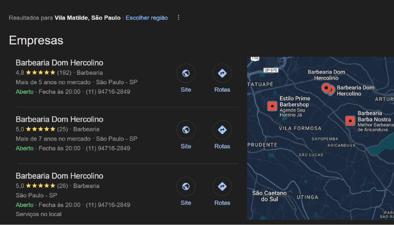This screenshot has height=225, width=394.
Task: Click the directions icon for the second listing
Action: coord(222,130)
